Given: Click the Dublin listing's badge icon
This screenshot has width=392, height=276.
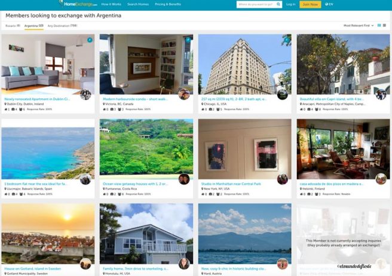Looking at the screenshot, I should tap(90, 40).
